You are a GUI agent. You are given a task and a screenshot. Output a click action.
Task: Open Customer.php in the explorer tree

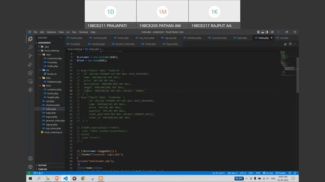[x=54, y=59]
